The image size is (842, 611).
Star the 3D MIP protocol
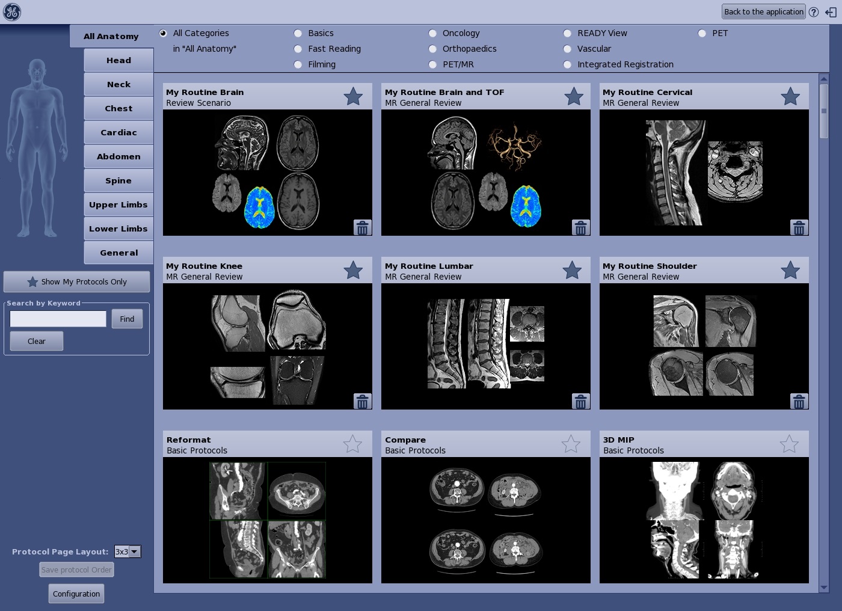pyautogui.click(x=789, y=444)
